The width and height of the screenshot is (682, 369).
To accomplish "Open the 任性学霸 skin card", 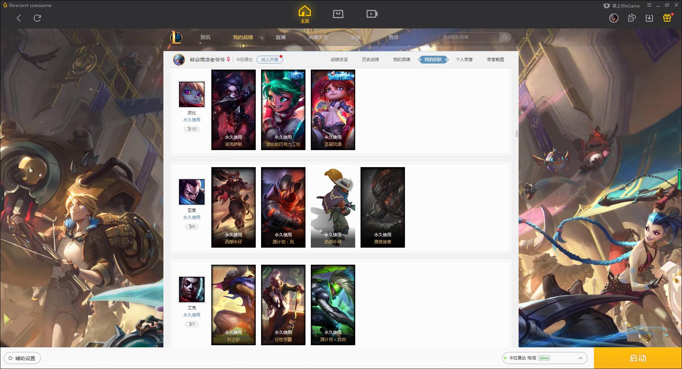I will (x=283, y=305).
